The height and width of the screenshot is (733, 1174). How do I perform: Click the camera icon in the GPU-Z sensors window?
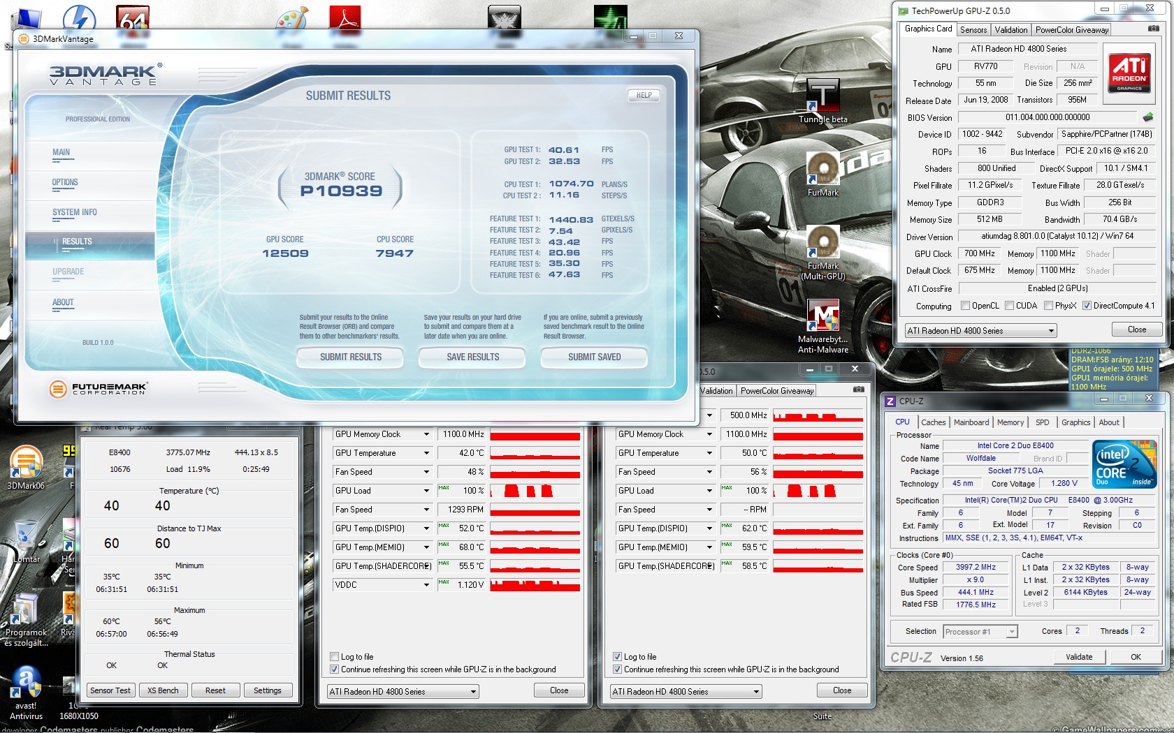pyautogui.click(x=859, y=390)
